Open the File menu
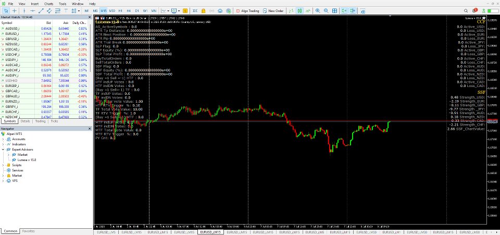Viewport: 500px width, 235px height. tap(10, 4)
